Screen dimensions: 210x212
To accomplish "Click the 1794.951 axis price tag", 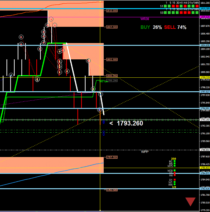I will click(x=205, y=108).
